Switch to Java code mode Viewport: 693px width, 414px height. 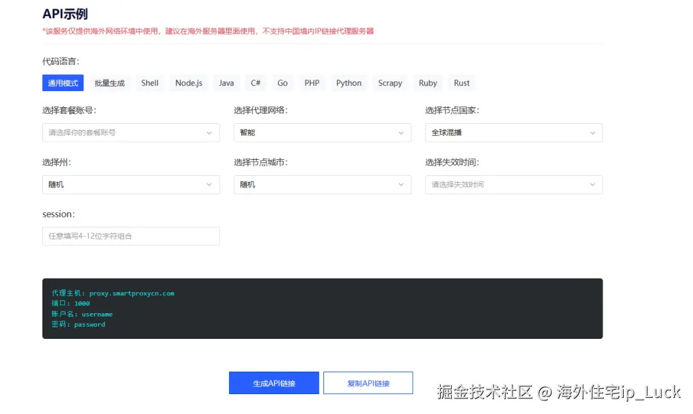(226, 82)
